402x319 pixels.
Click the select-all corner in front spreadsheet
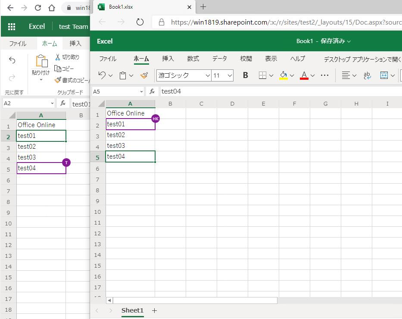[102, 103]
